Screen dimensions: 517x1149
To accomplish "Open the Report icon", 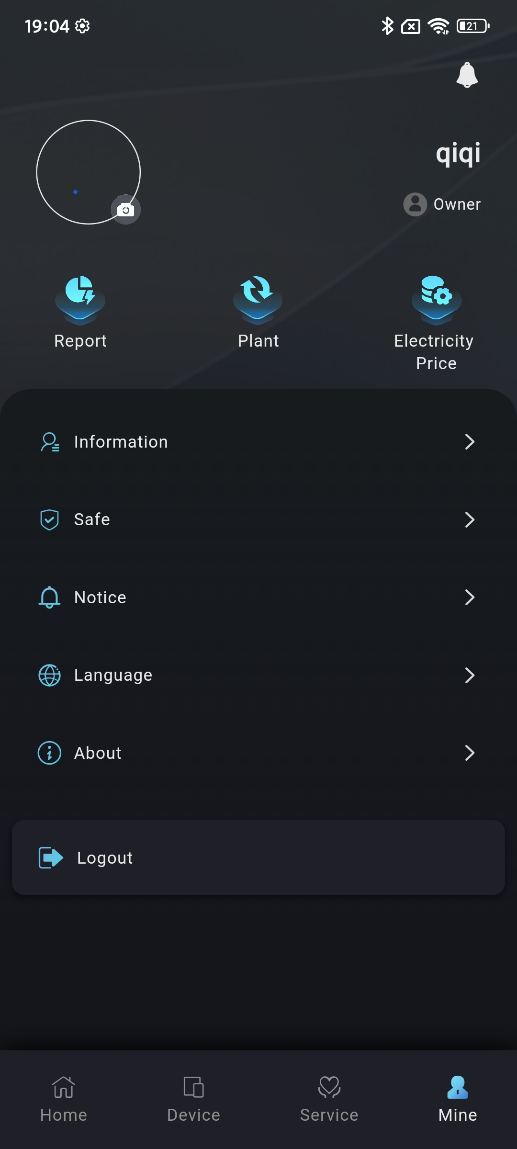I will click(80, 297).
